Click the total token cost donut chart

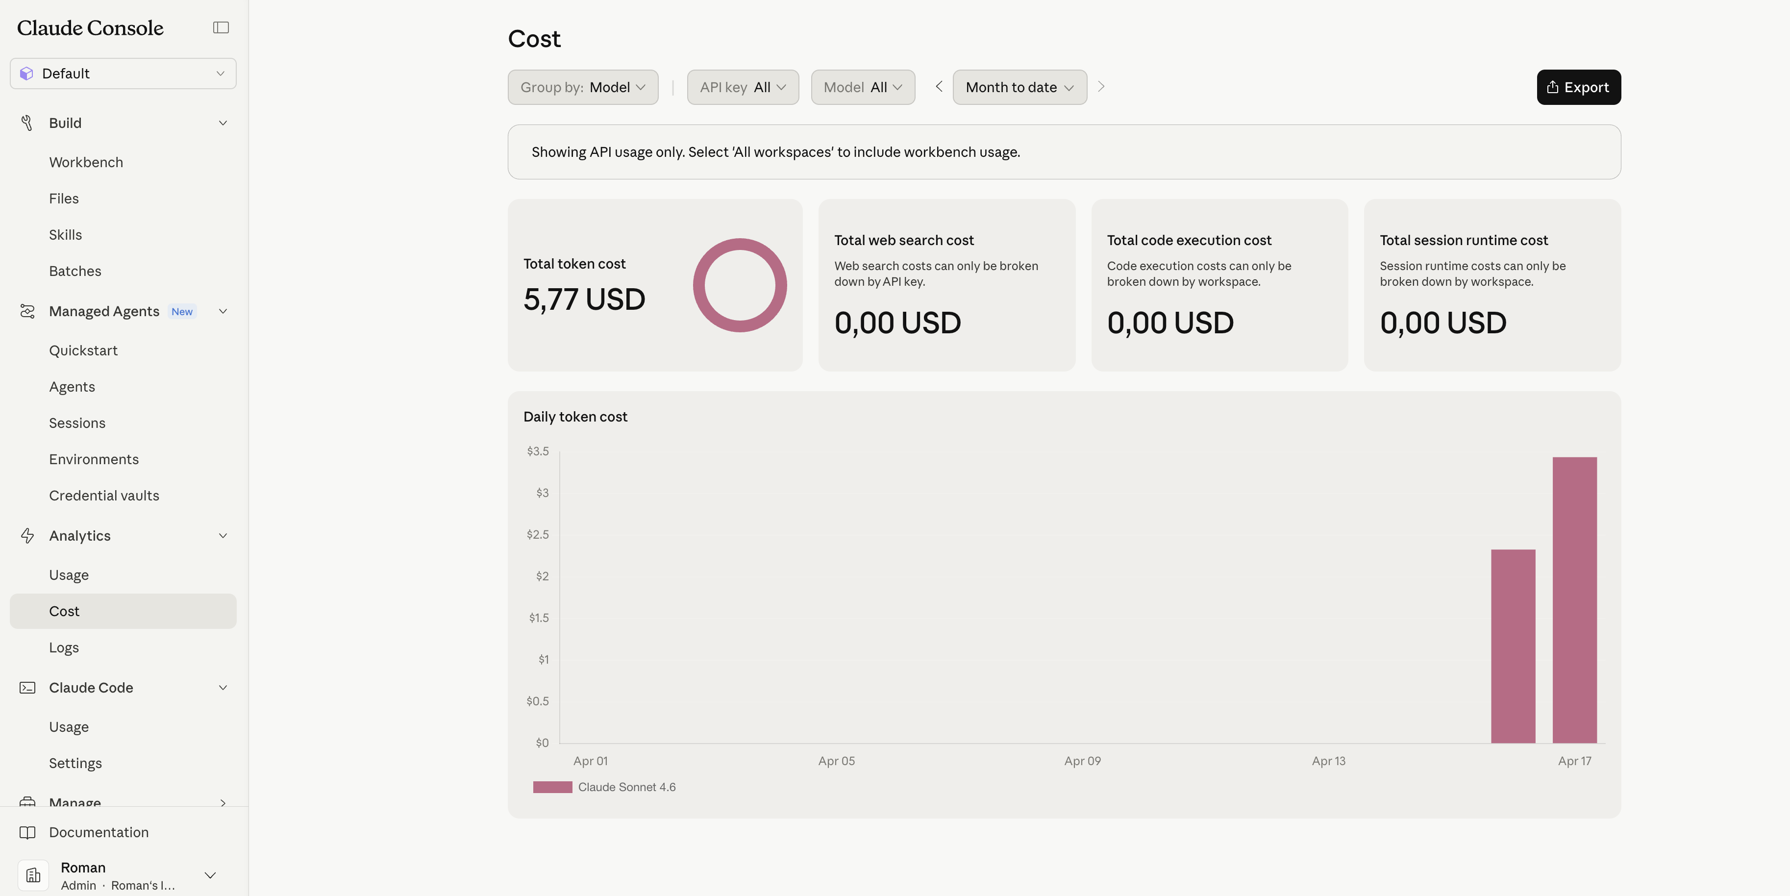(x=739, y=285)
